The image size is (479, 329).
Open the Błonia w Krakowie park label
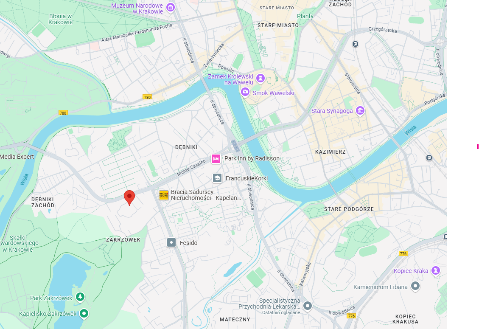[x=61, y=19]
